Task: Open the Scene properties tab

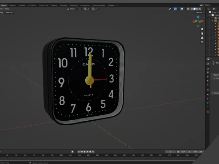Action: pyautogui.click(x=208, y=81)
